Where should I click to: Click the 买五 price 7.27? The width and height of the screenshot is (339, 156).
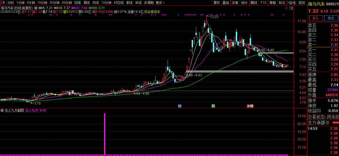click(x=334, y=69)
